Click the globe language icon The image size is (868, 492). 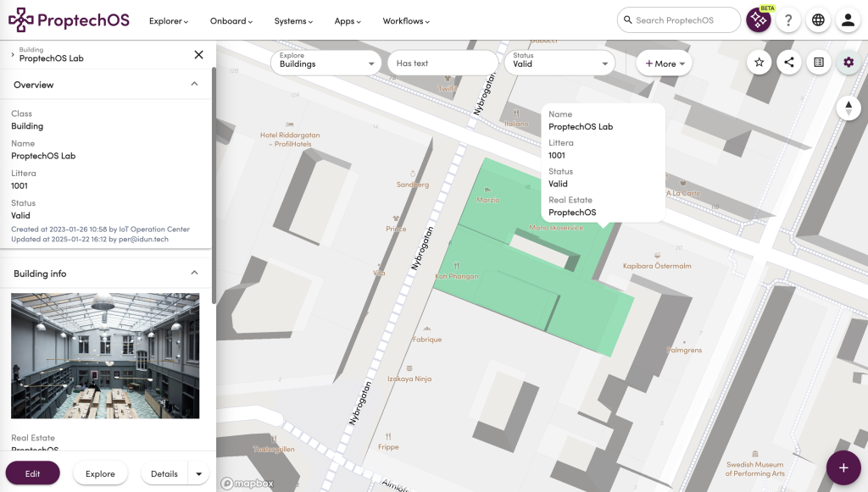pyautogui.click(x=818, y=20)
